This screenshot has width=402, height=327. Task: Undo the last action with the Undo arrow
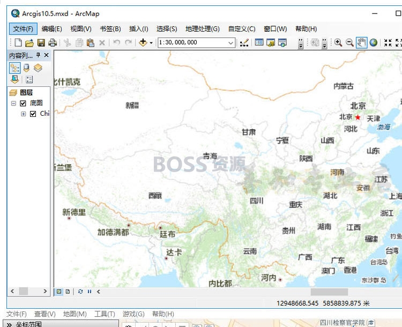point(117,42)
